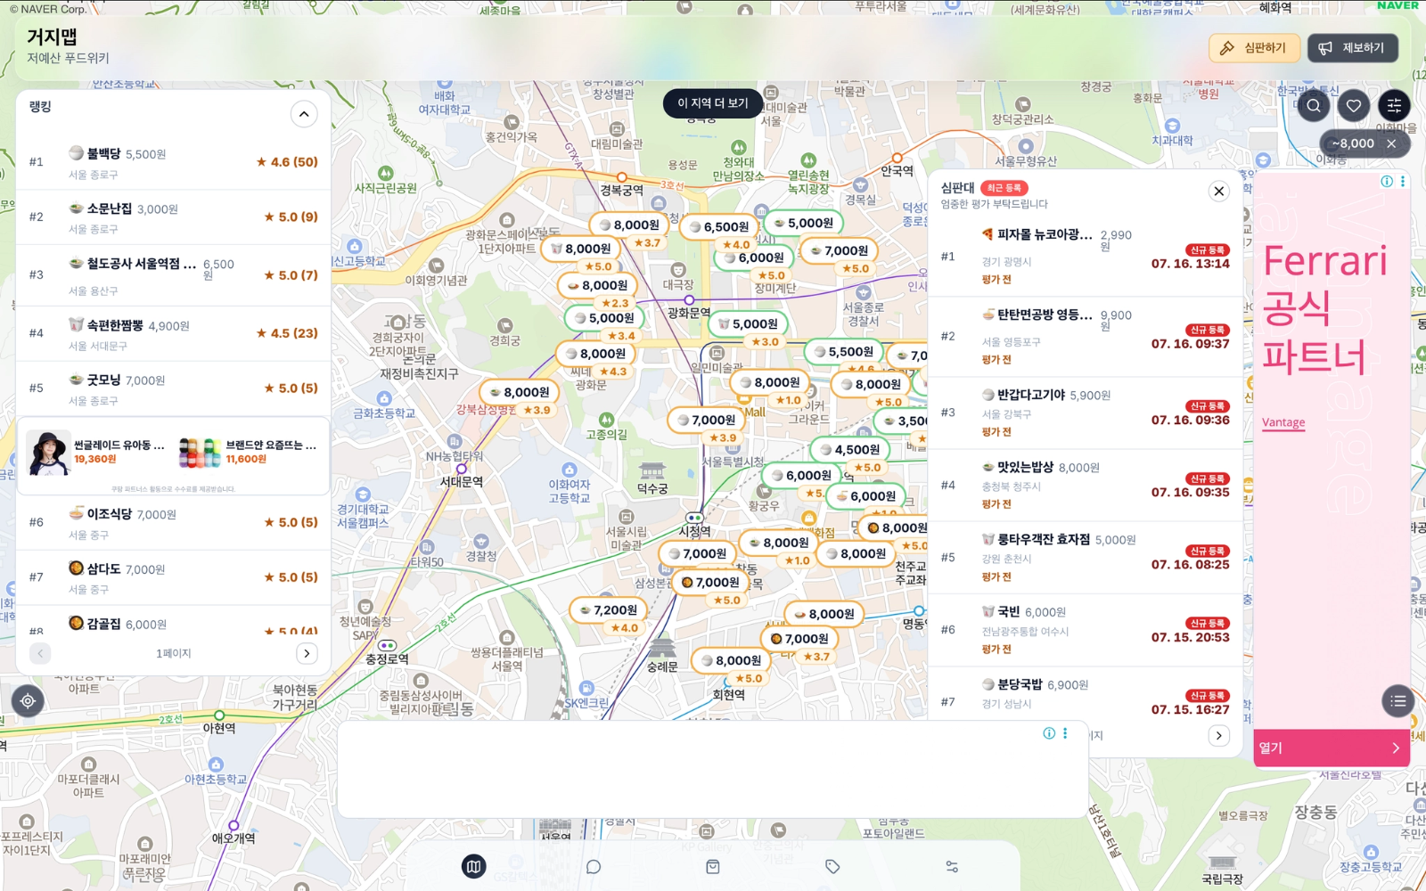
Task: Select the map tab in bottom navigation
Action: click(474, 866)
